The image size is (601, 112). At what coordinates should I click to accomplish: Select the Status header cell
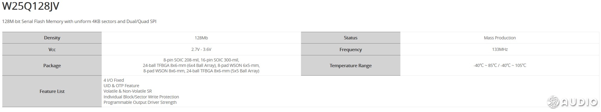pyautogui.click(x=351, y=38)
